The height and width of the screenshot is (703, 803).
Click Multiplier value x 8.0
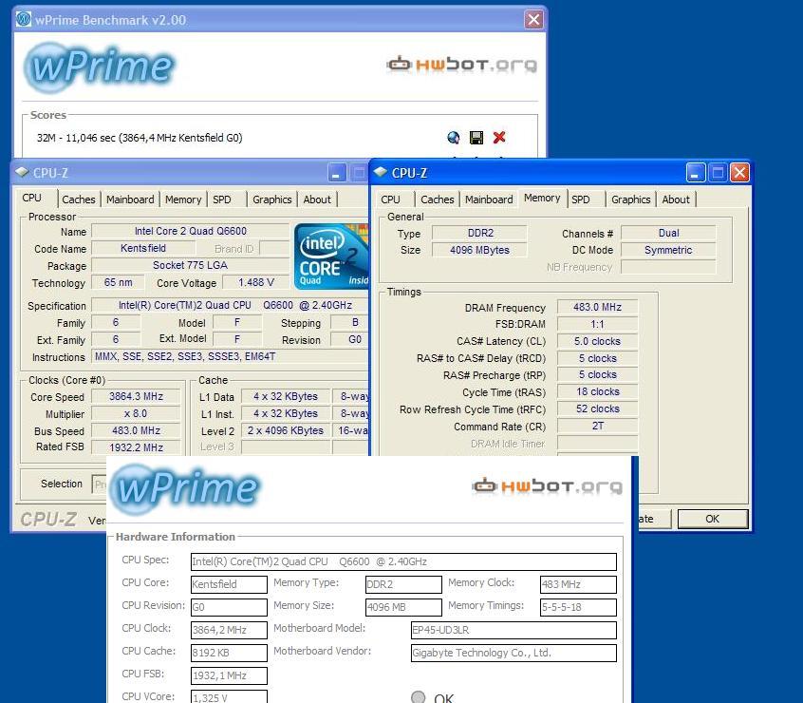tap(136, 413)
